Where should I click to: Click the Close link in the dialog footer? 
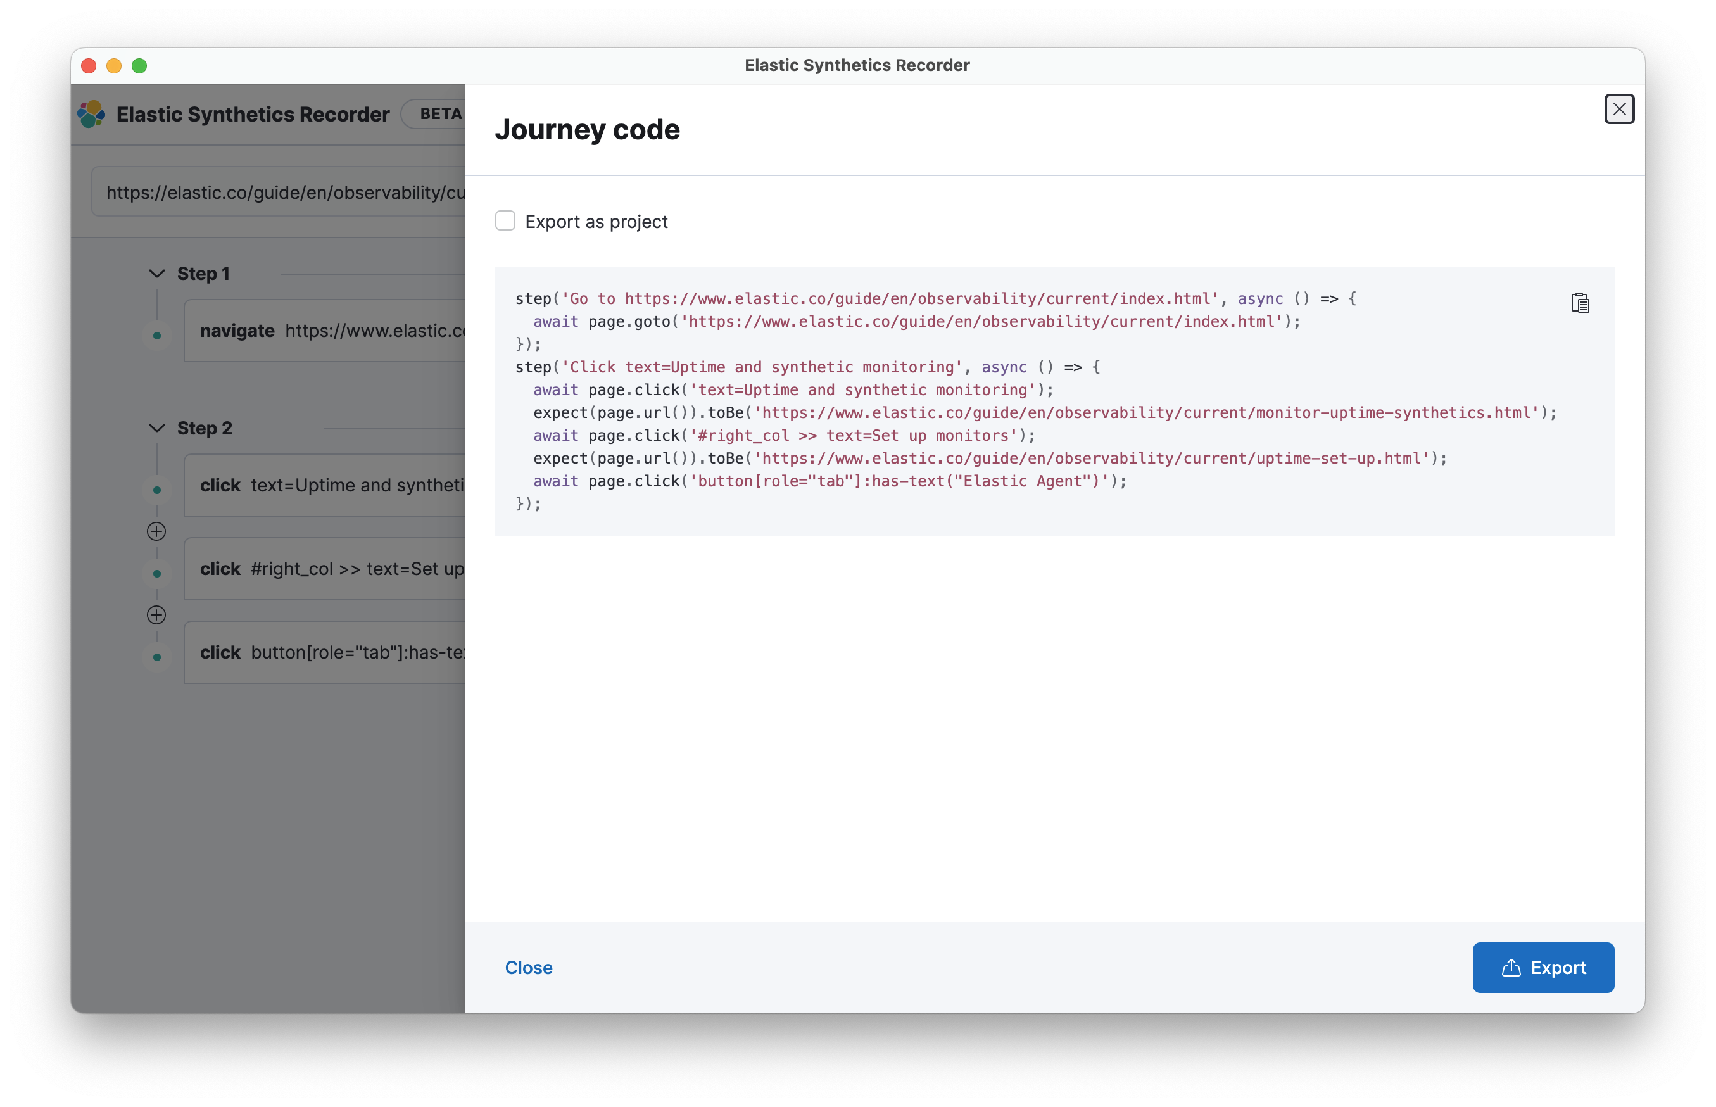pyautogui.click(x=528, y=968)
